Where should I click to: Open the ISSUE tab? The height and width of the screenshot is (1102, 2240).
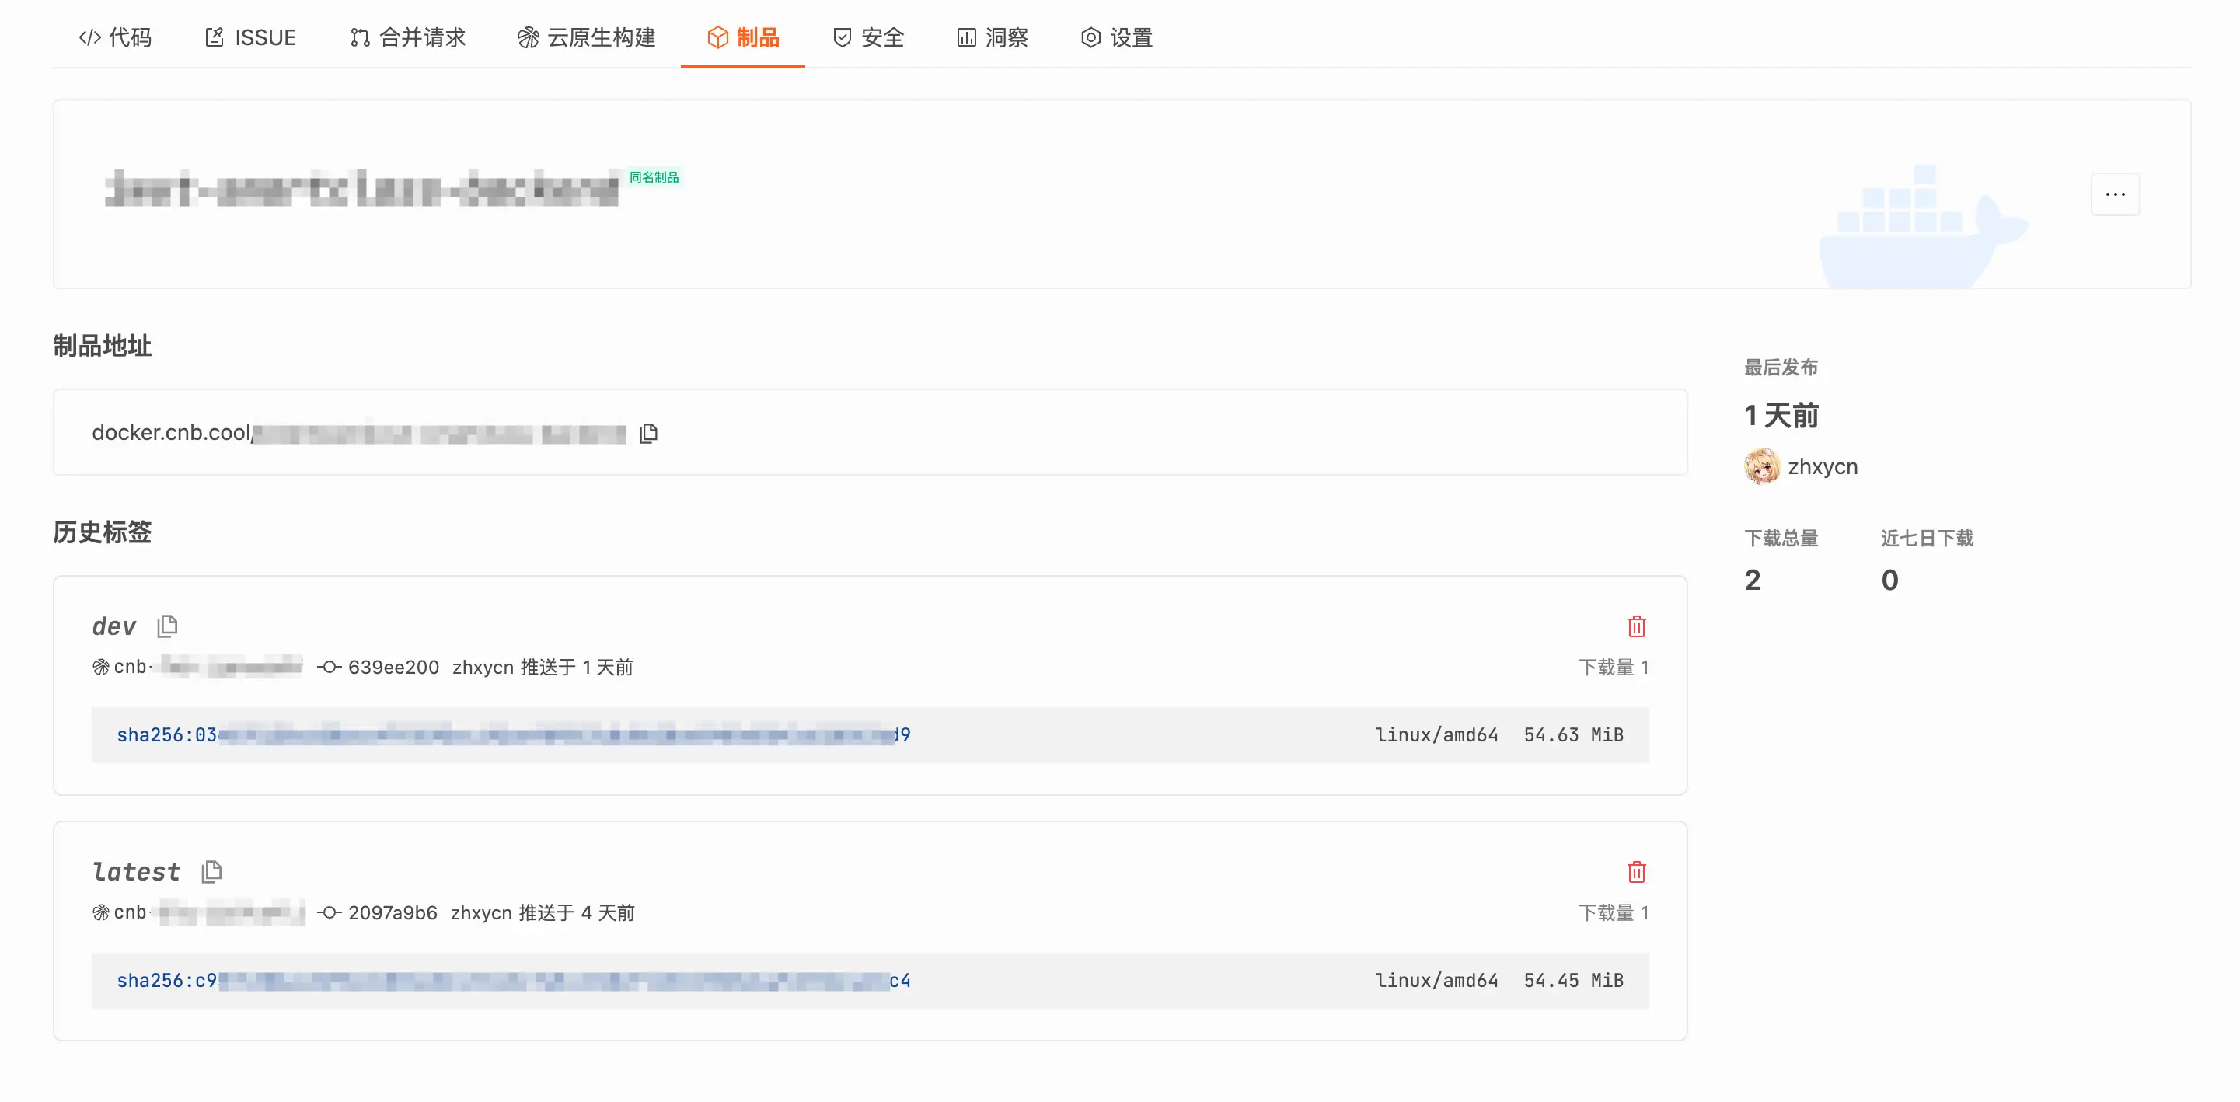tap(250, 37)
